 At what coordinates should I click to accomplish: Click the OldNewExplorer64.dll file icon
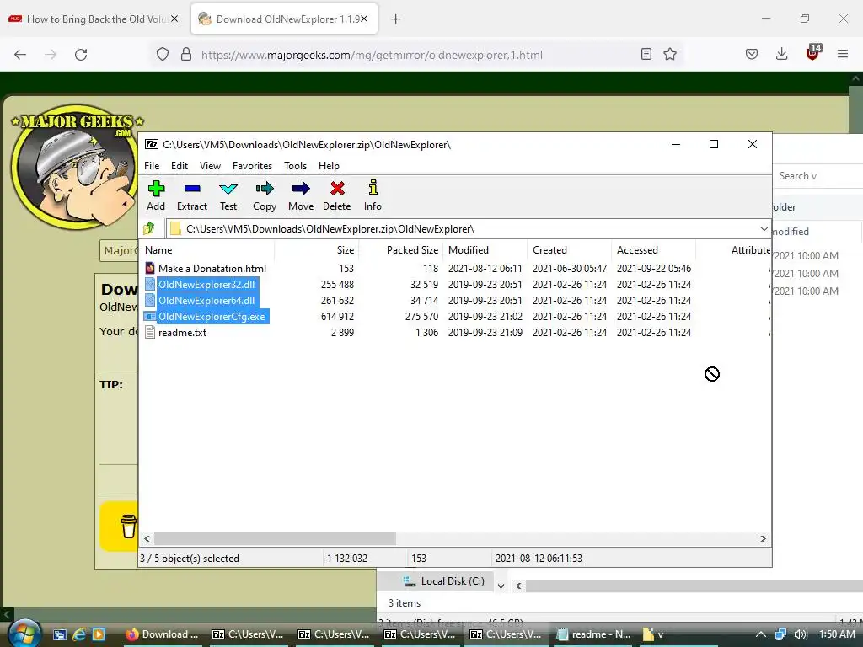coord(150,301)
